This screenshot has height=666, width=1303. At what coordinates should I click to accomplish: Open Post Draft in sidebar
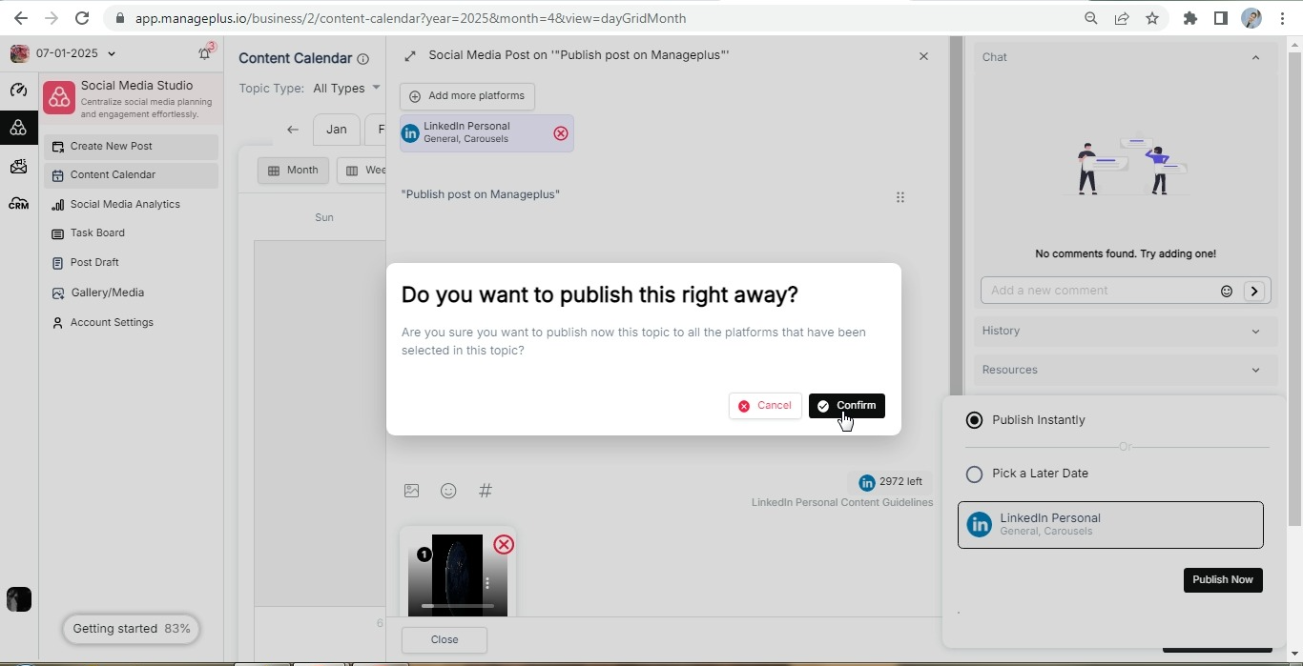click(x=132, y=263)
